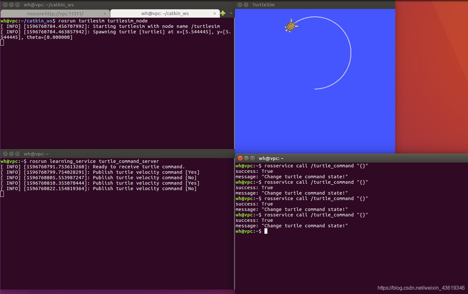Image resolution: width=468 pixels, height=294 pixels.
Task: Switch to the roscore http://vpc:11311/ tab
Action: 55,13
